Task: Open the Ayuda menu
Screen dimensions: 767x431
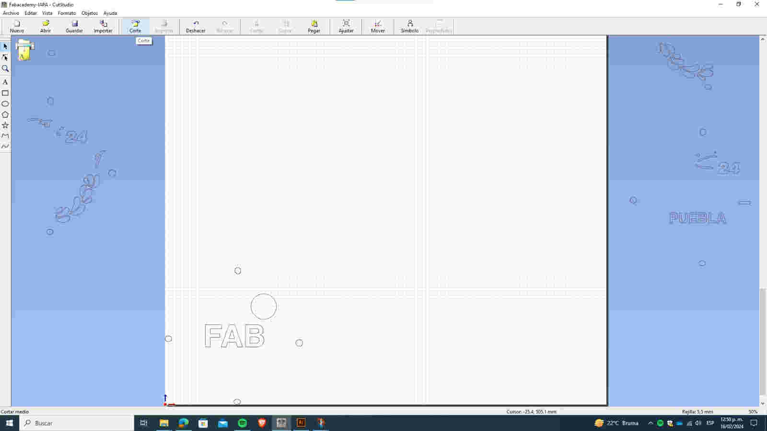Action: coord(110,13)
